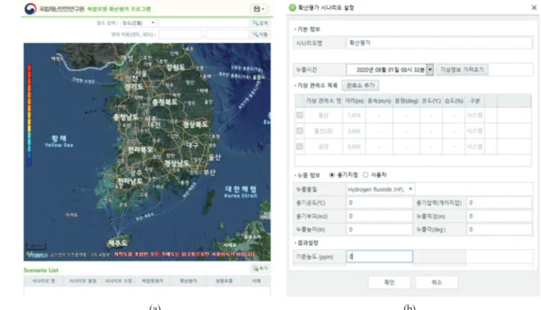Click the blue bottom of concentration legend
Screen dimensions: 541x310
(30, 161)
